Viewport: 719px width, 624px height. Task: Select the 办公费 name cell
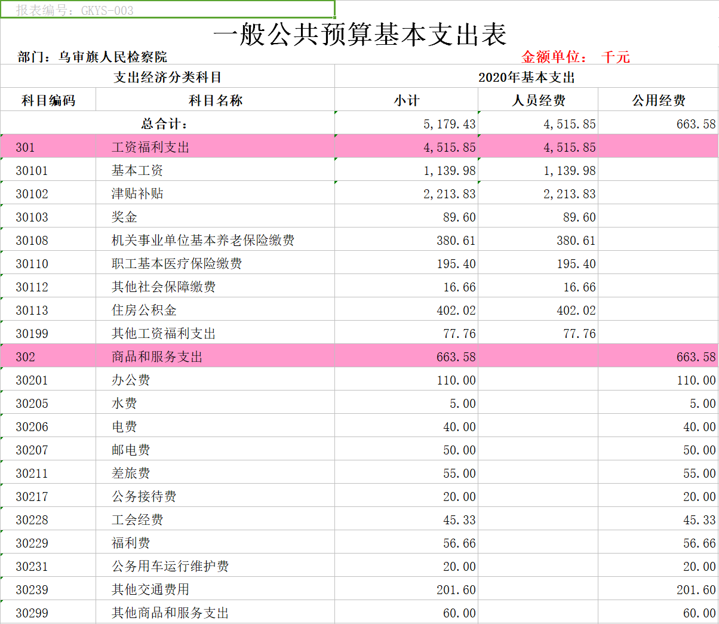(216, 379)
